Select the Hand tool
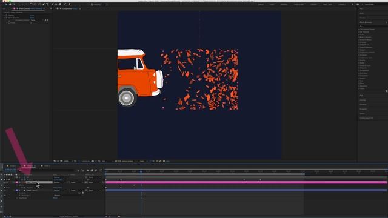388x218 pixels. click(x=10, y=4)
